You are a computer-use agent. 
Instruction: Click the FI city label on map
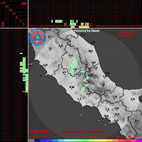click(x=49, y=37)
